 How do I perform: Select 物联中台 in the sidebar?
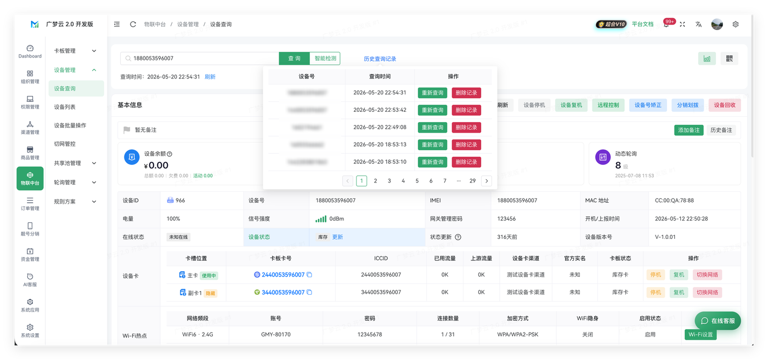tap(30, 178)
